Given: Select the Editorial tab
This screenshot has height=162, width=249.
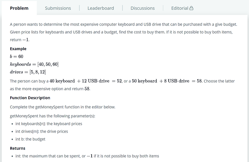Looking at the screenshot, I should pyautogui.click(x=182, y=8).
